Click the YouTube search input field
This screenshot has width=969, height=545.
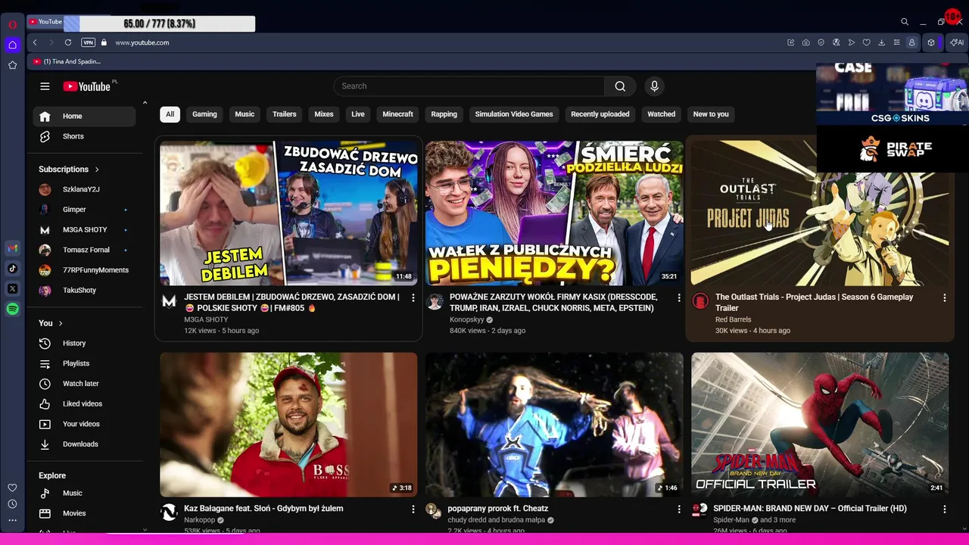(469, 86)
